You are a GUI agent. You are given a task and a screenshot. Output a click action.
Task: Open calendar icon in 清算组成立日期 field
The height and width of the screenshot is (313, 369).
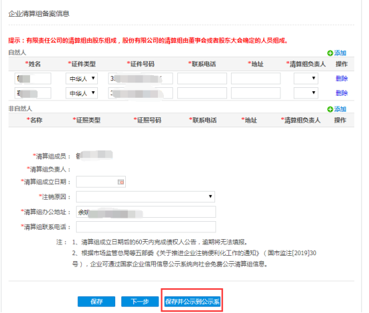(121, 182)
